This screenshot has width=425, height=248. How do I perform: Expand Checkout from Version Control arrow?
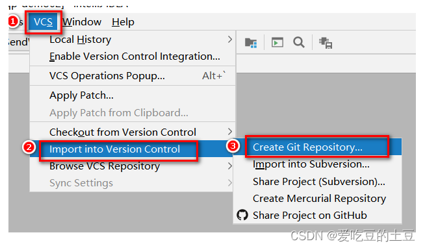point(230,132)
